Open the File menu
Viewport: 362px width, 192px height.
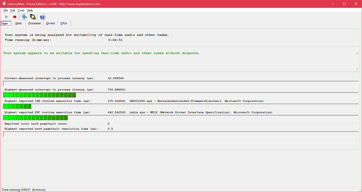[x=6, y=10]
